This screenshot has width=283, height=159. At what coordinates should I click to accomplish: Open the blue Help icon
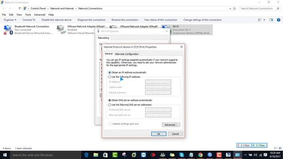coord(279,20)
